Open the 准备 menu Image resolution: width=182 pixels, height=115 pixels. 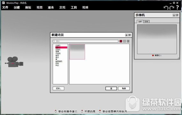51,7
